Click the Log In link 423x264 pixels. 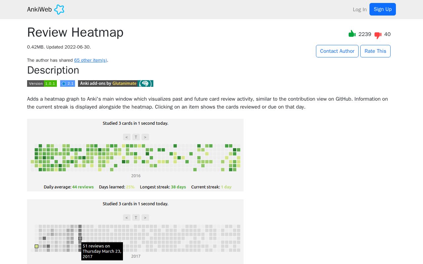[x=360, y=10]
